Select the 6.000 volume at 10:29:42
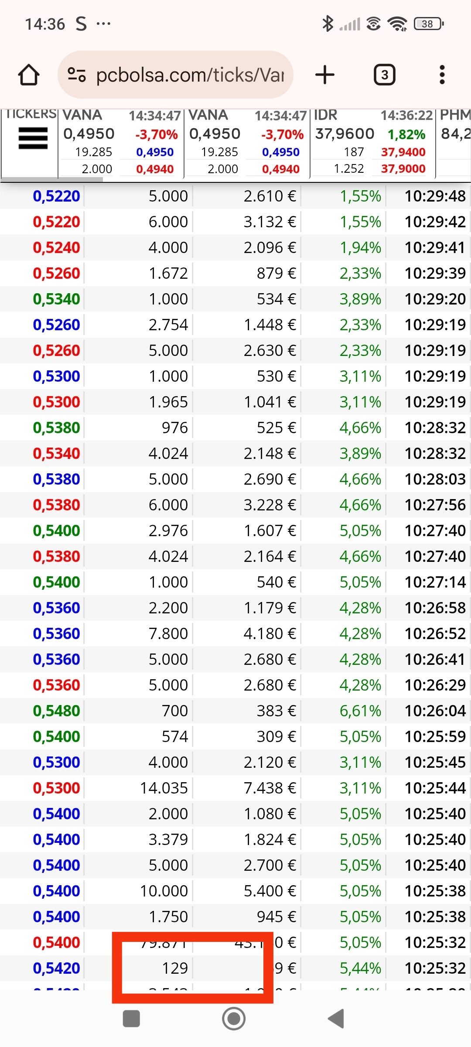The image size is (471, 1047). click(168, 222)
